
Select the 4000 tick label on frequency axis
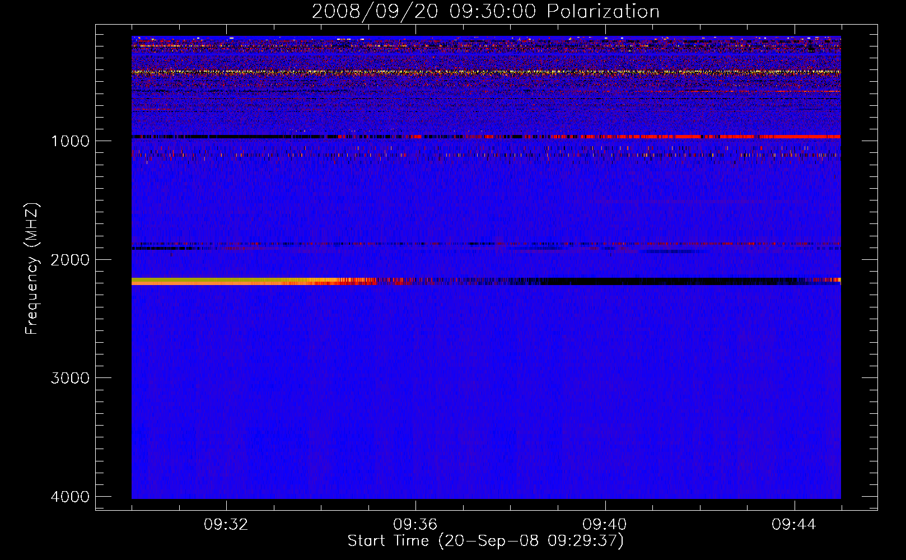[x=70, y=497]
